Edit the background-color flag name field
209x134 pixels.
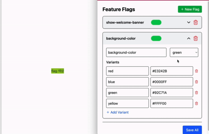click(136, 52)
